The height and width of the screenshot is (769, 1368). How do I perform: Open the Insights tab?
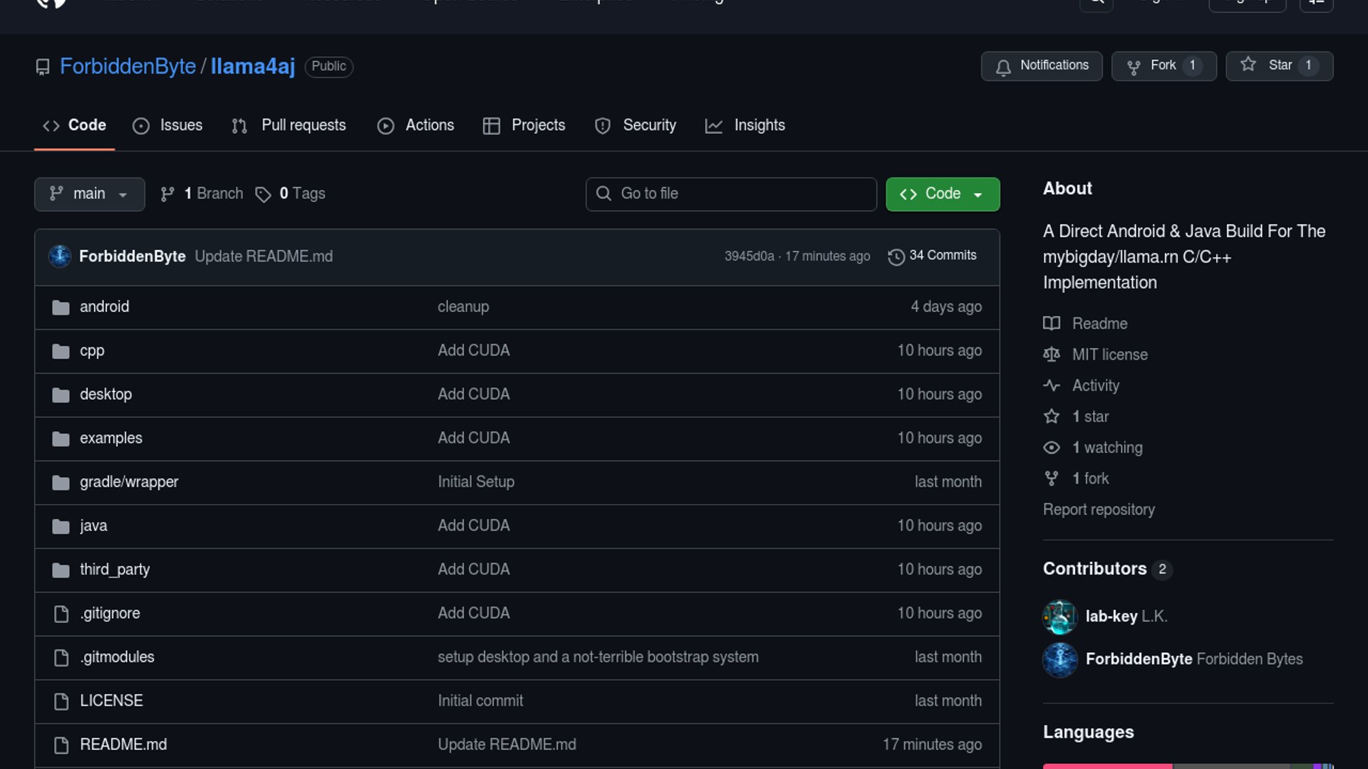745,125
